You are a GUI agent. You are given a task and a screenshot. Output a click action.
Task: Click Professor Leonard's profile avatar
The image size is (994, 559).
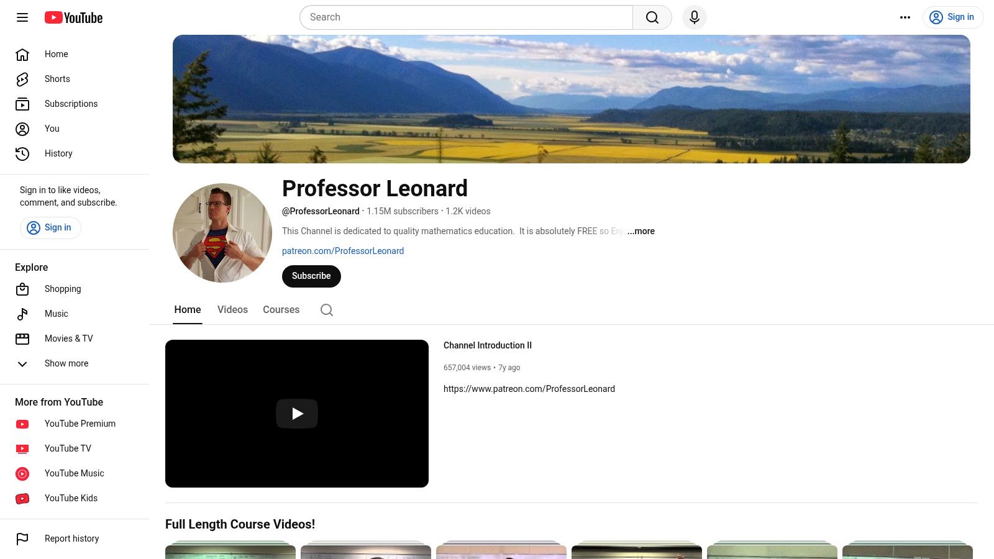point(222,233)
